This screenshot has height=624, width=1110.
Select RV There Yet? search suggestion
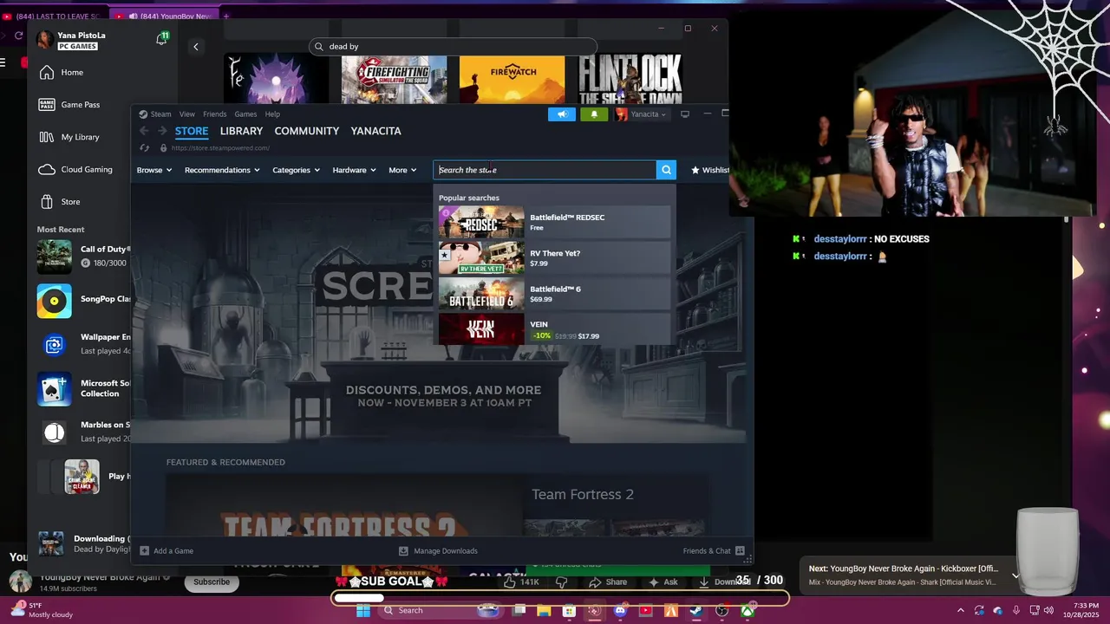point(554,258)
